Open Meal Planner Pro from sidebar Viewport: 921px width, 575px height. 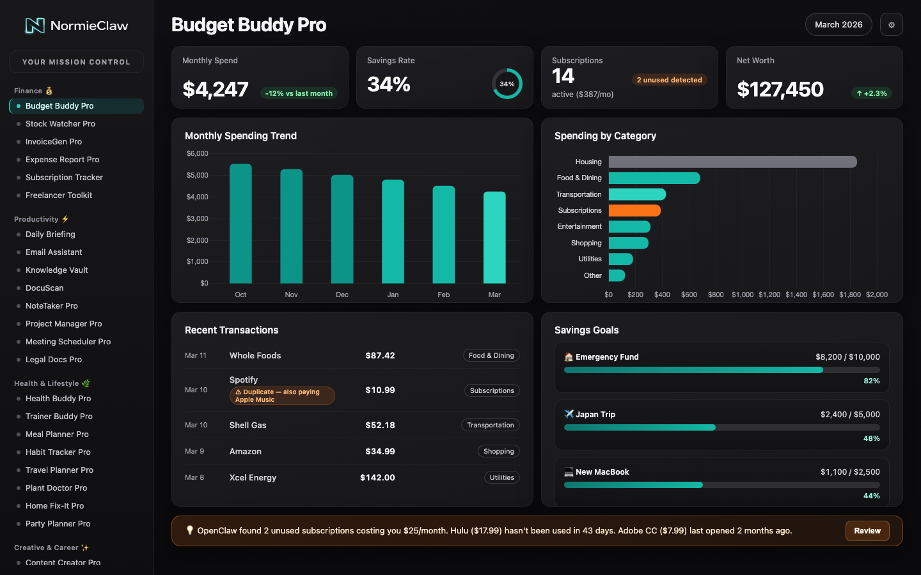[57, 434]
